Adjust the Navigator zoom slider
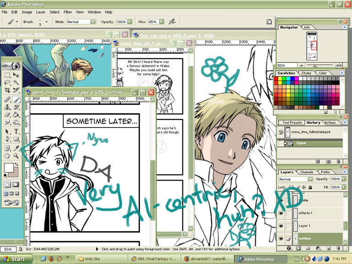The image size is (352, 264). click(x=315, y=66)
